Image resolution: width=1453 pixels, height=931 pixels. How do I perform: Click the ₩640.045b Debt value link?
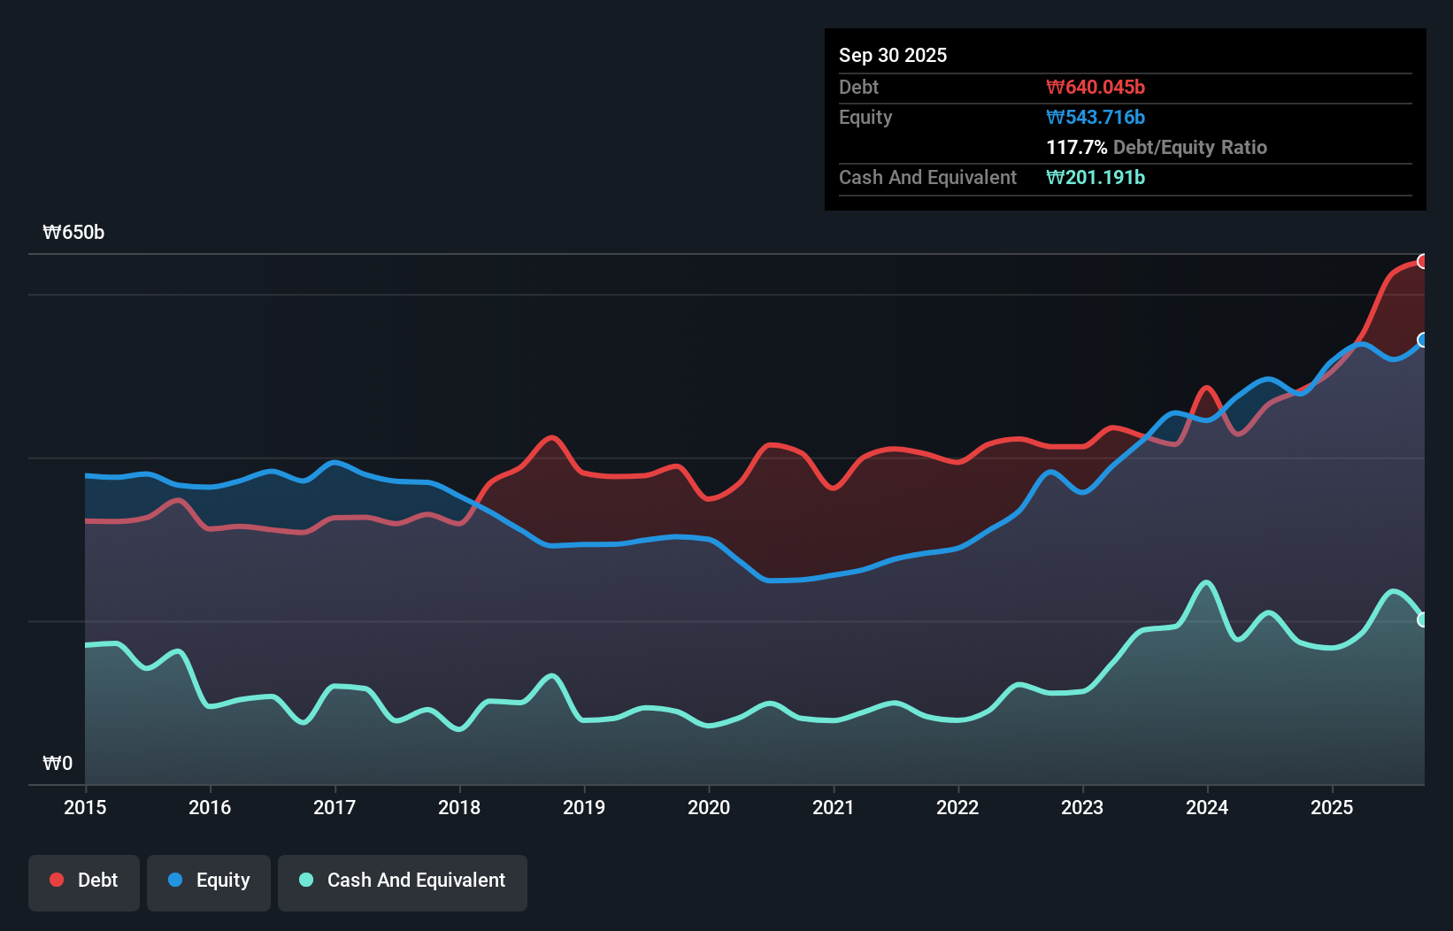(x=1096, y=87)
